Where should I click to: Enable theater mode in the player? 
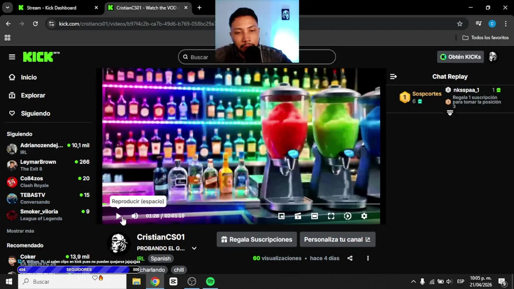(314, 216)
